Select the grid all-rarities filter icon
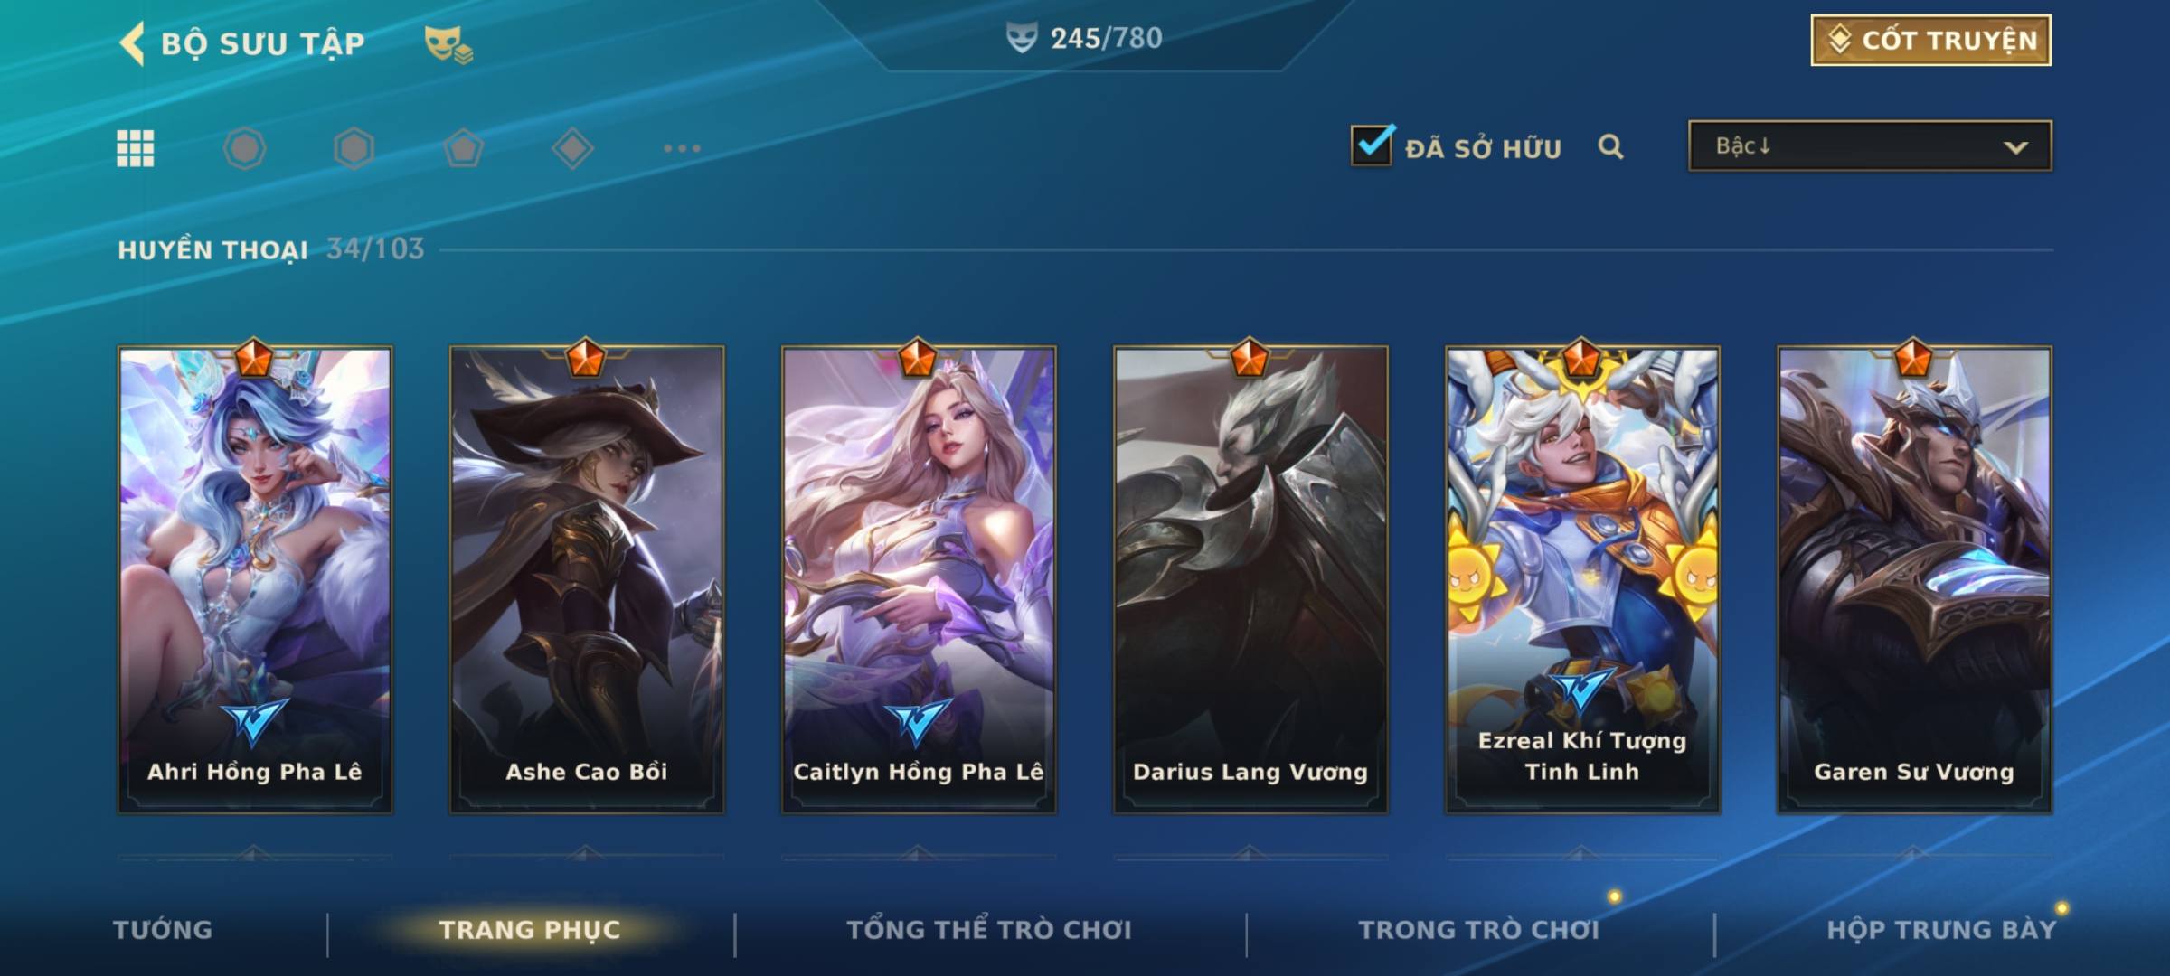This screenshot has width=2170, height=976. pyautogui.click(x=136, y=148)
